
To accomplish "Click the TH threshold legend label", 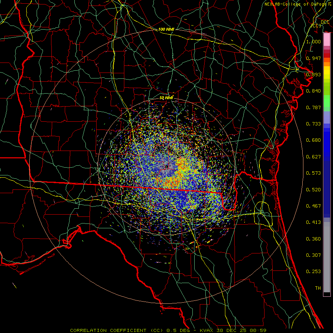I will (318, 288).
